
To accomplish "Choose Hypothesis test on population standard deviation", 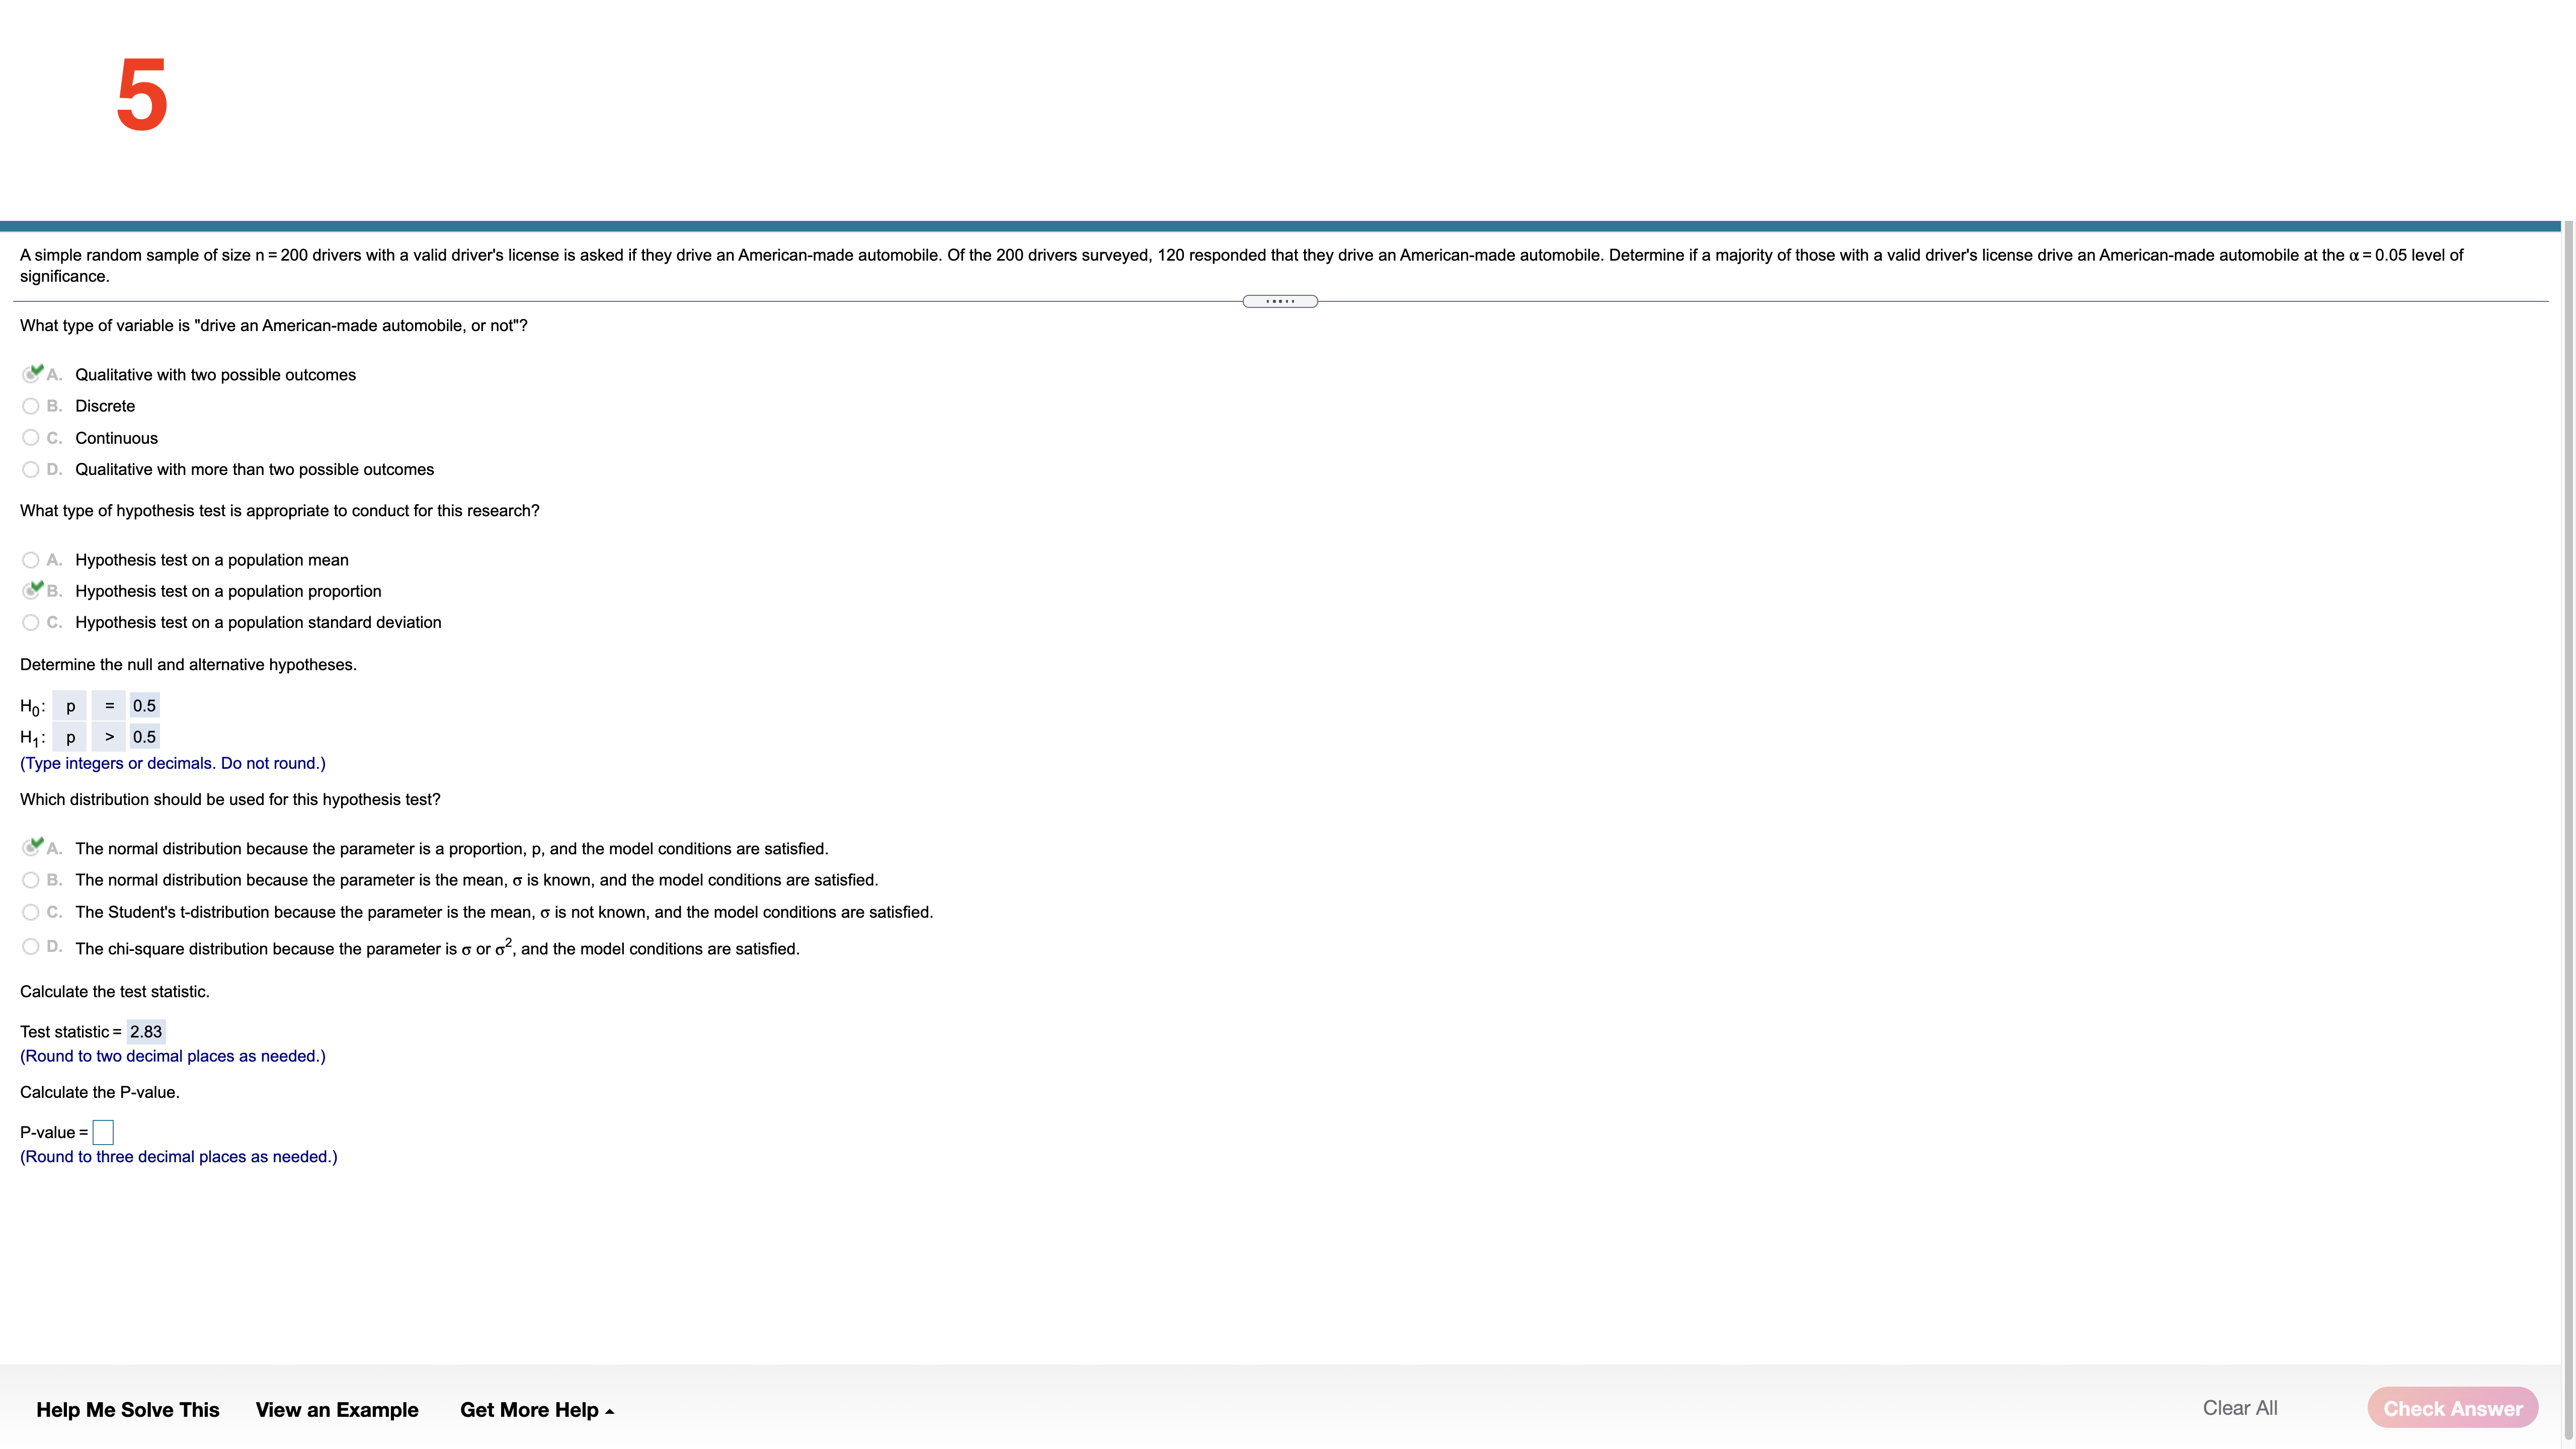I will click(x=31, y=622).
